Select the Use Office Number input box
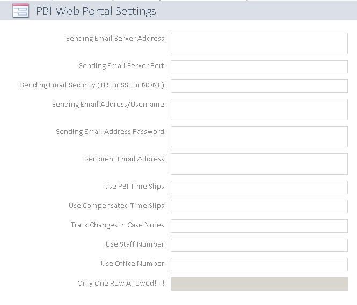357x305 pixels. coord(259,264)
